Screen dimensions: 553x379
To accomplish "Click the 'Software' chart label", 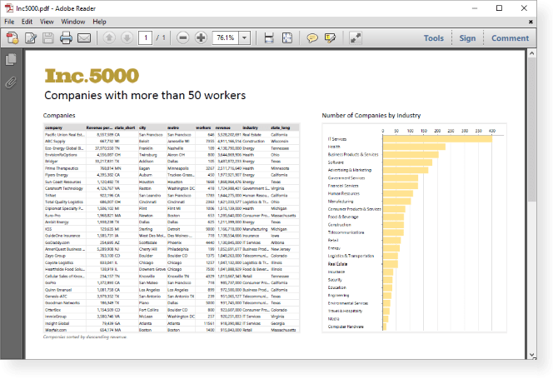I will [x=336, y=162].
